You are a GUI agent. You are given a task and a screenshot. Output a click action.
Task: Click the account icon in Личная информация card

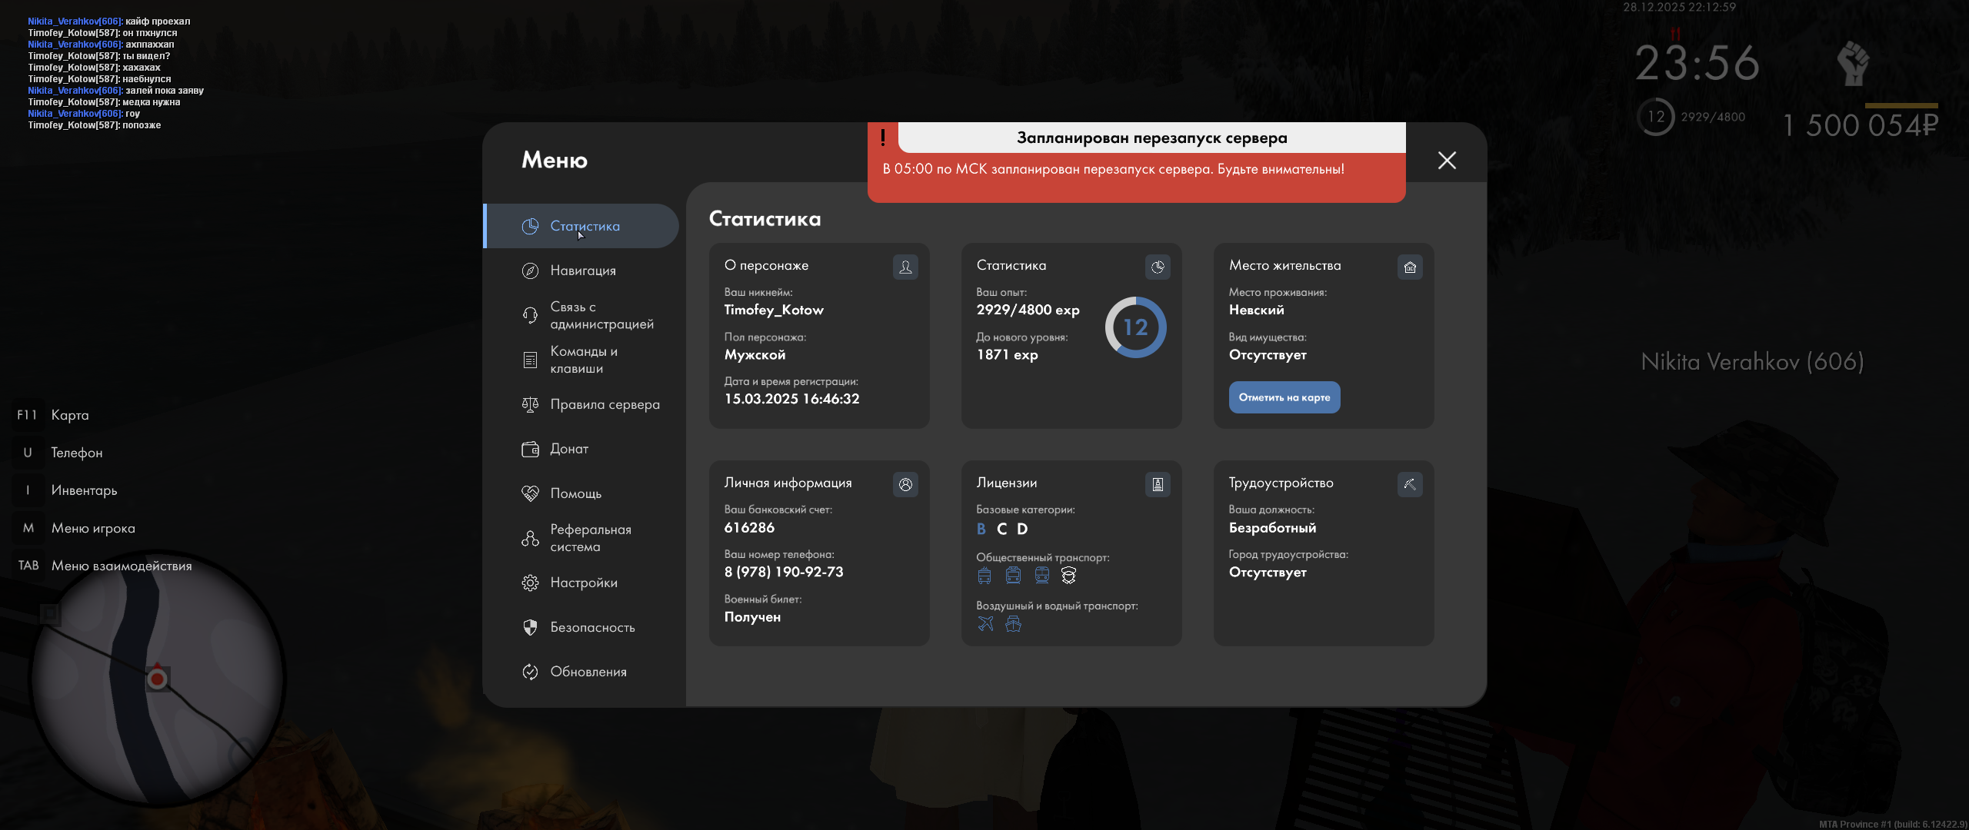click(x=905, y=484)
